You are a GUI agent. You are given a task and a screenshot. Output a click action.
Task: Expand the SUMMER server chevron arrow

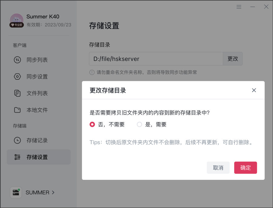(53, 193)
